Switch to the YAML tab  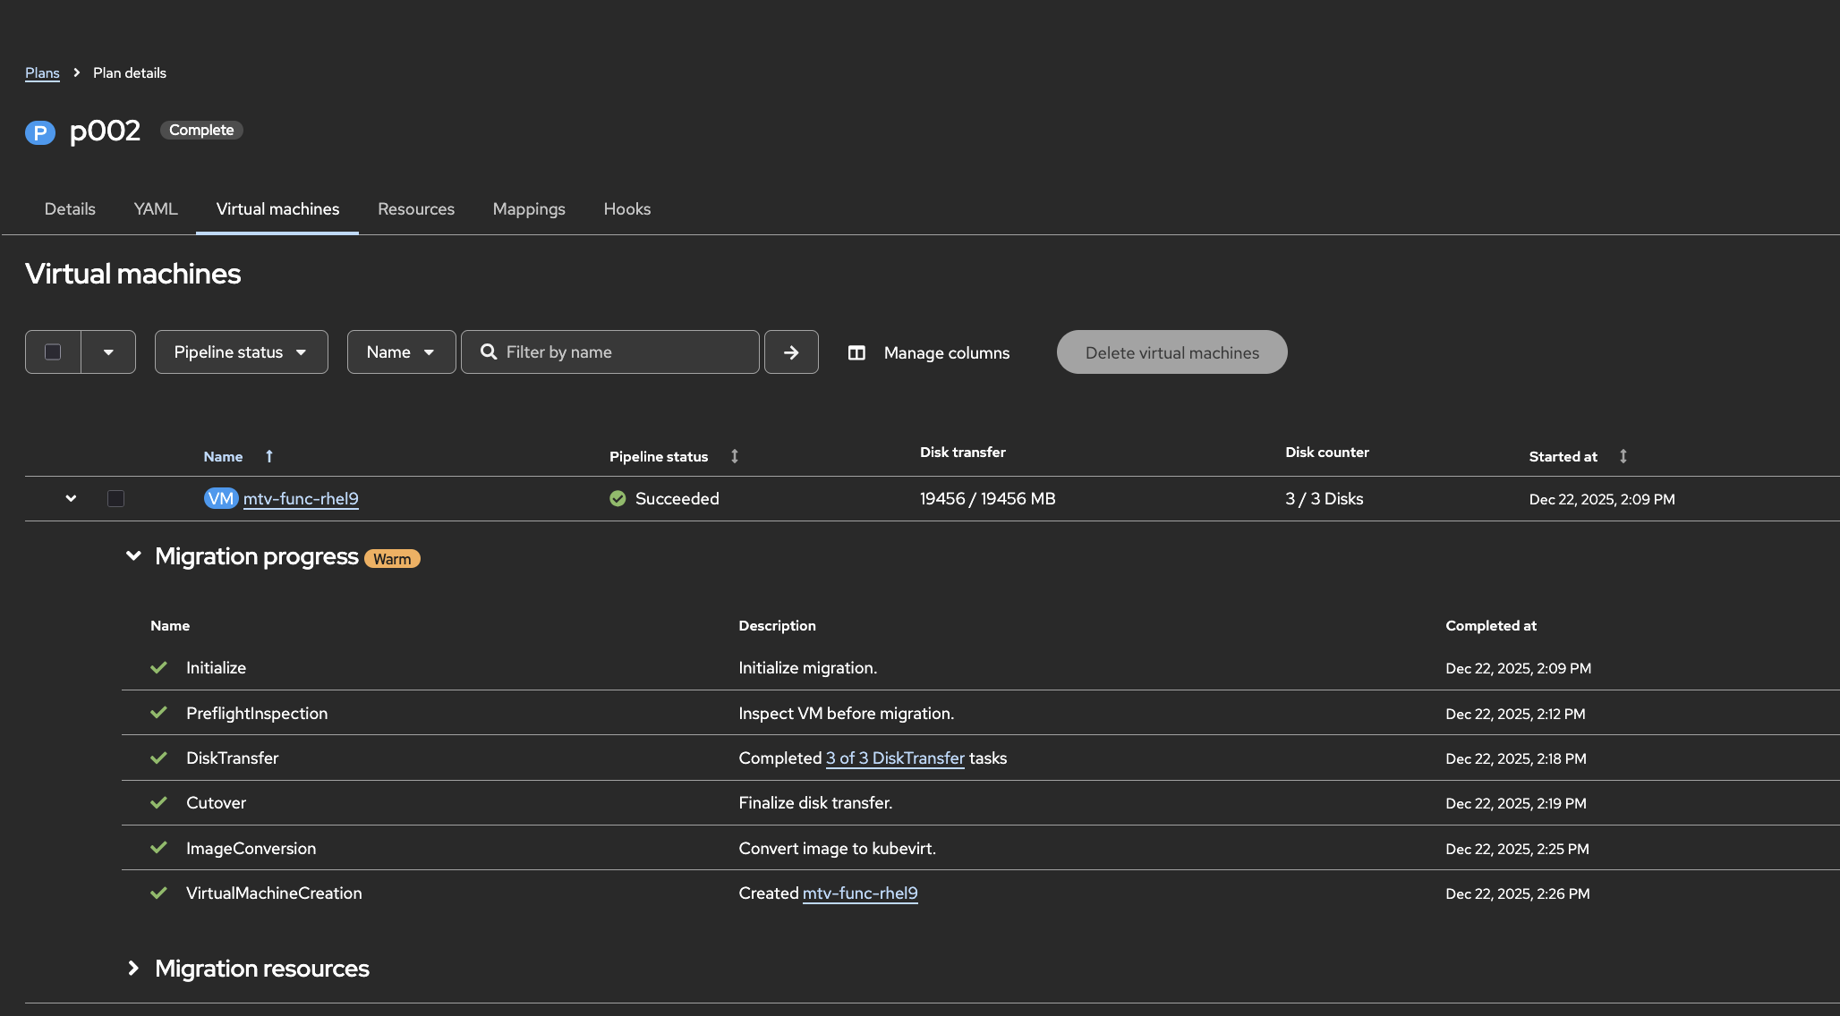pyautogui.click(x=156, y=209)
